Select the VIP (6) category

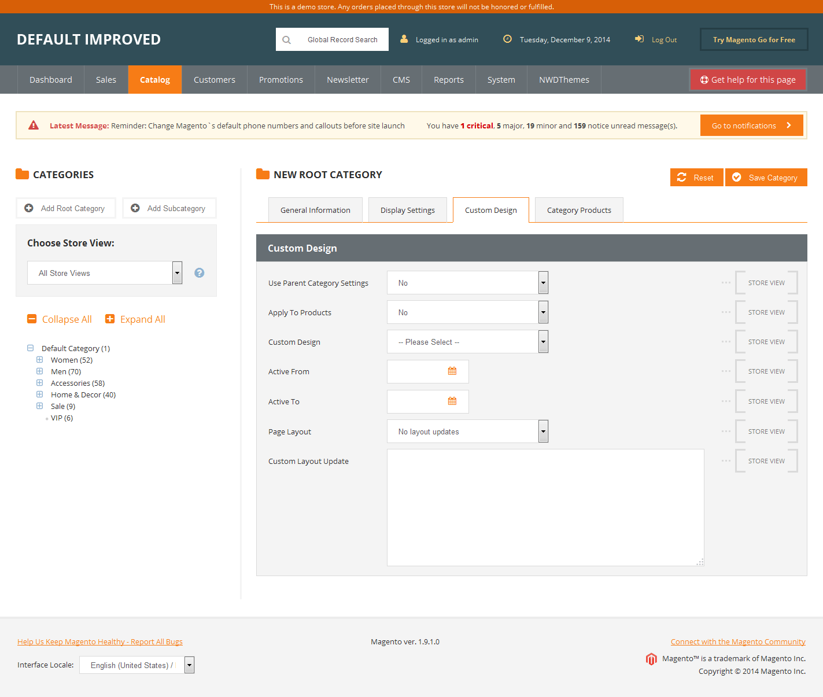click(62, 418)
